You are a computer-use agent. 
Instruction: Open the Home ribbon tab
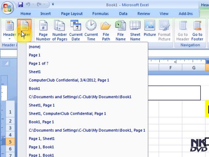coord(26,14)
